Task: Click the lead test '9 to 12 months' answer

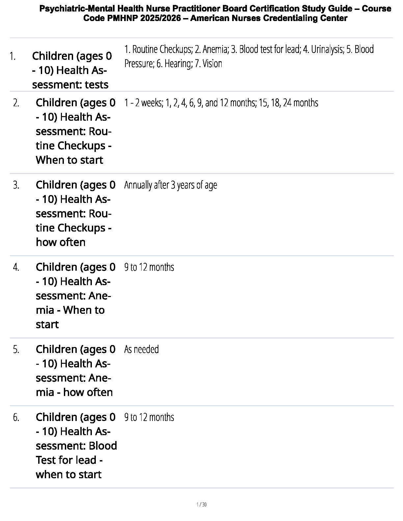Action: (x=149, y=417)
